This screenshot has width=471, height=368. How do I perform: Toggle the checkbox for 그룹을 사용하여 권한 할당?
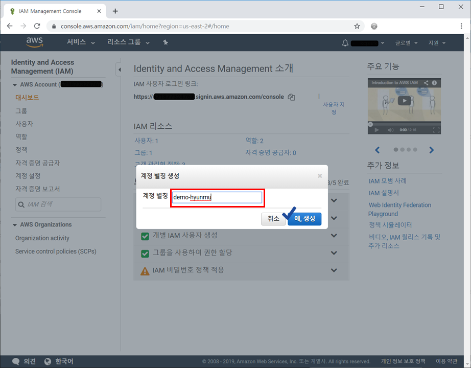point(145,254)
